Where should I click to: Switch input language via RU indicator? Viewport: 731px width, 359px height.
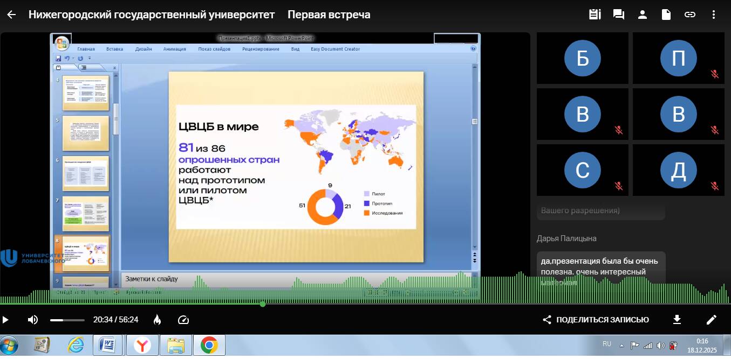pos(606,344)
